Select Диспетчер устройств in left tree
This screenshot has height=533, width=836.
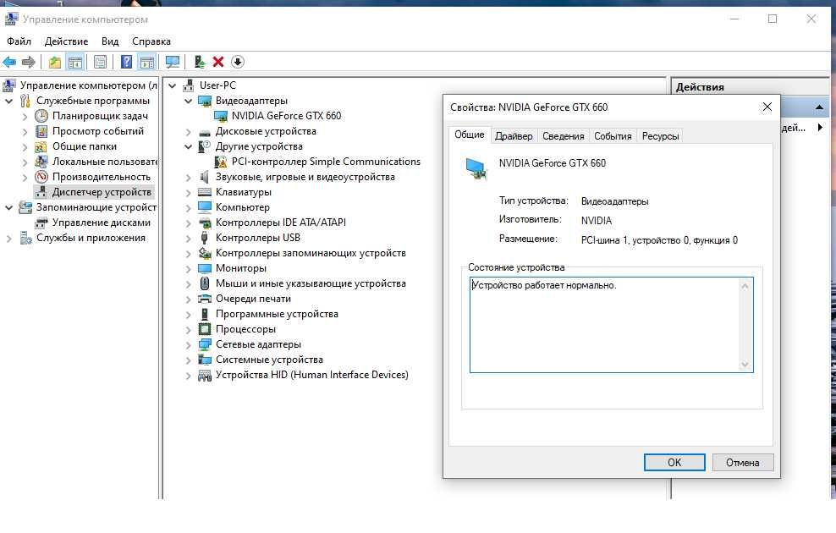[102, 192]
